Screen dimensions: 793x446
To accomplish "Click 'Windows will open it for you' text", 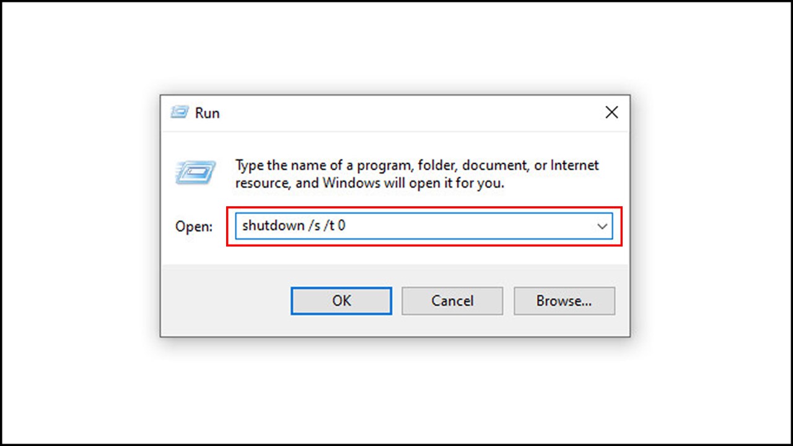I will click(x=413, y=183).
